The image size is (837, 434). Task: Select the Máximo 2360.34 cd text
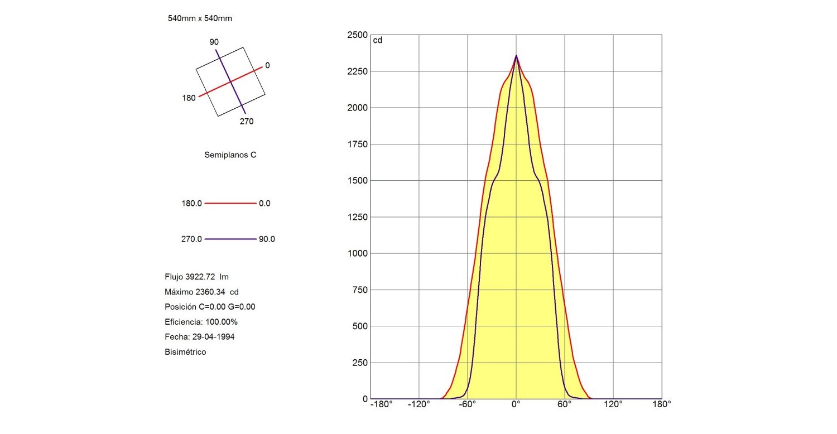(201, 292)
